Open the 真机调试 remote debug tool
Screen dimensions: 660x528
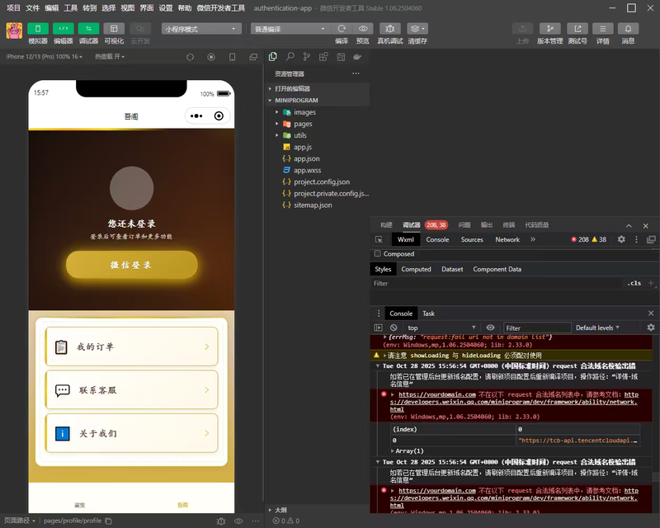click(390, 29)
